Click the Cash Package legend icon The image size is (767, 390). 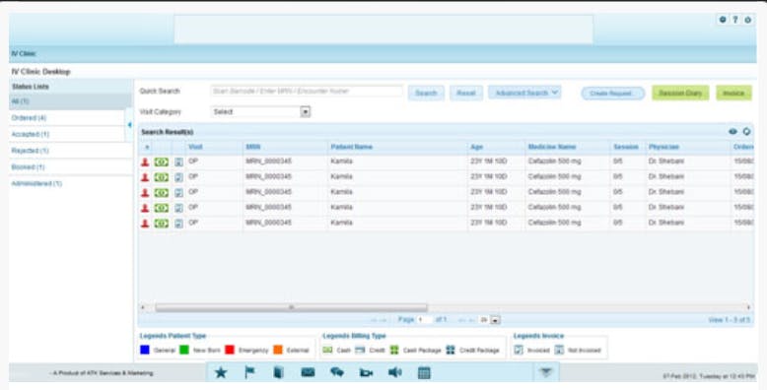pyautogui.click(x=394, y=350)
